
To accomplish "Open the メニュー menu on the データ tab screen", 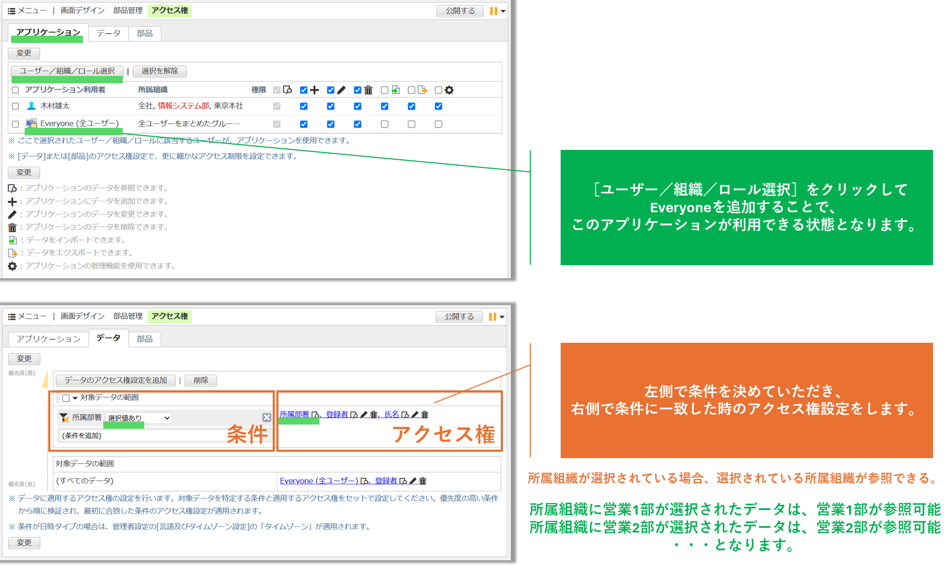I will coord(27,317).
